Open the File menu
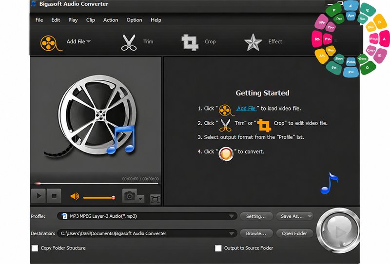Image resolution: width=390 pixels, height=264 pixels. tap(39, 20)
